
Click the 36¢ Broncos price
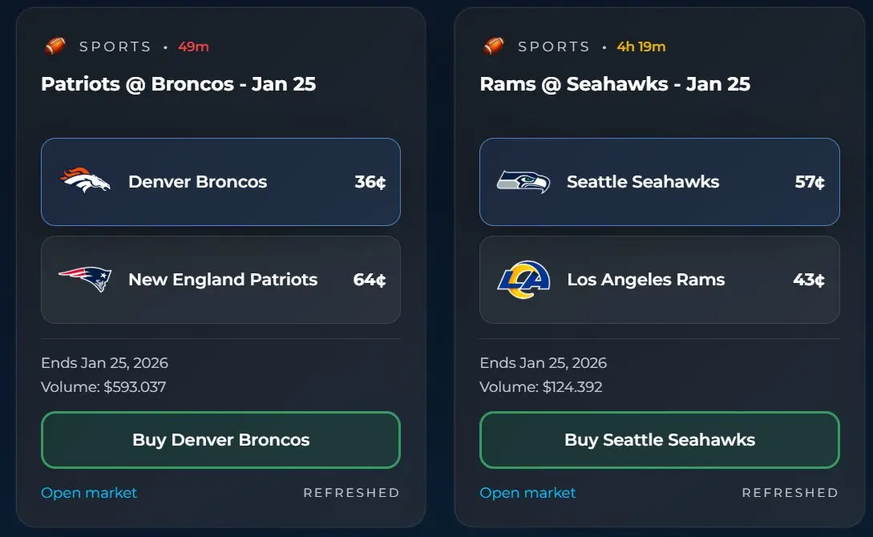[x=370, y=182]
